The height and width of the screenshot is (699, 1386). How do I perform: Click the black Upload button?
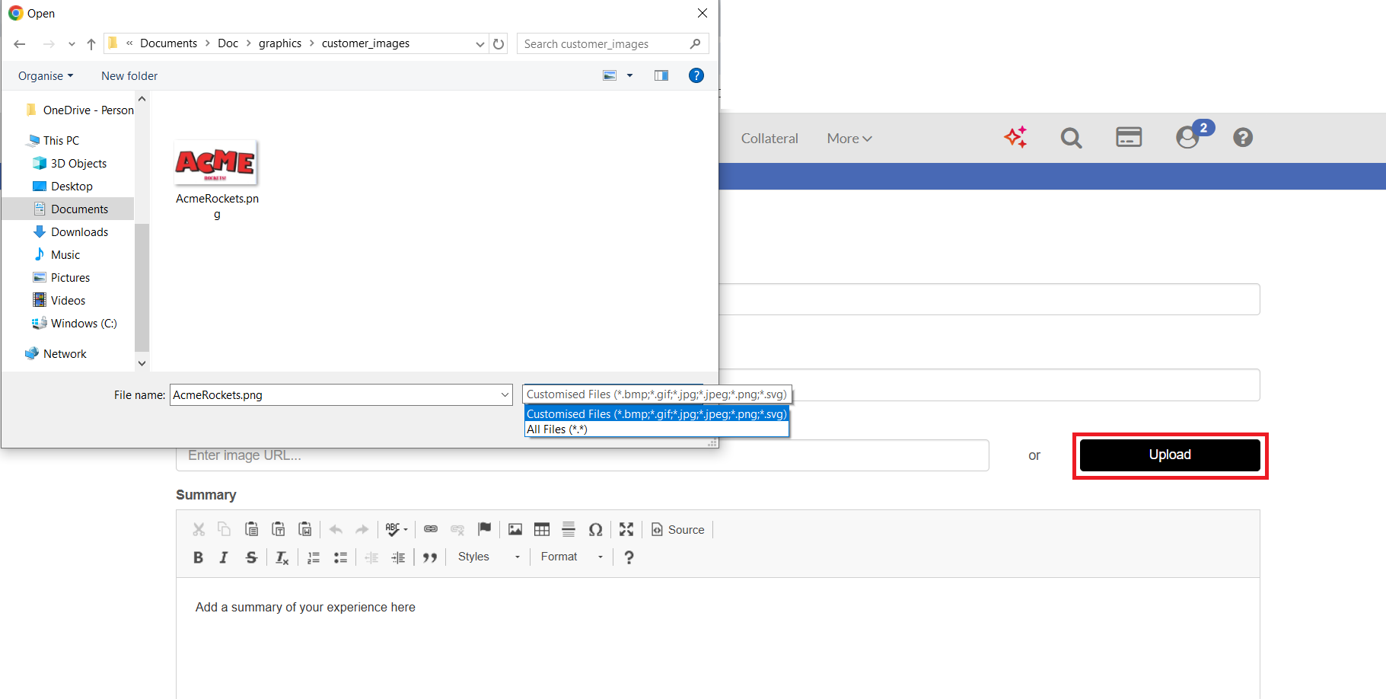tap(1170, 455)
